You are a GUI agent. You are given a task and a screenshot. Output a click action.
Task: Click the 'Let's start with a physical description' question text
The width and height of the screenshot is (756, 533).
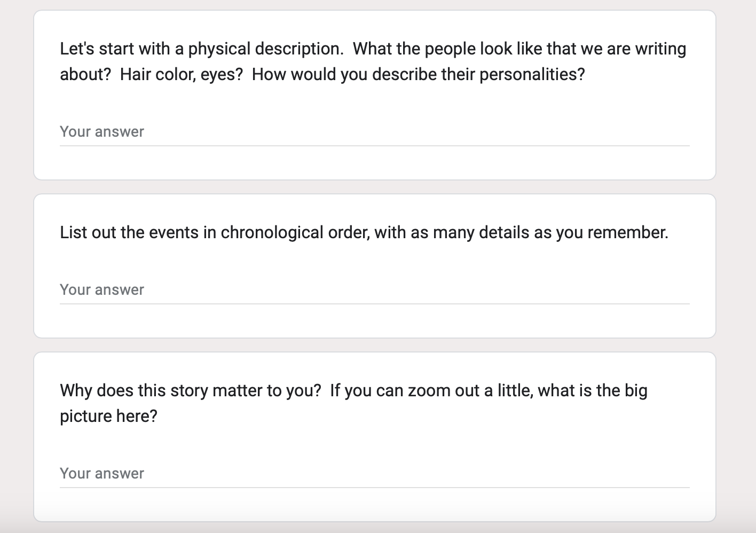point(373,61)
